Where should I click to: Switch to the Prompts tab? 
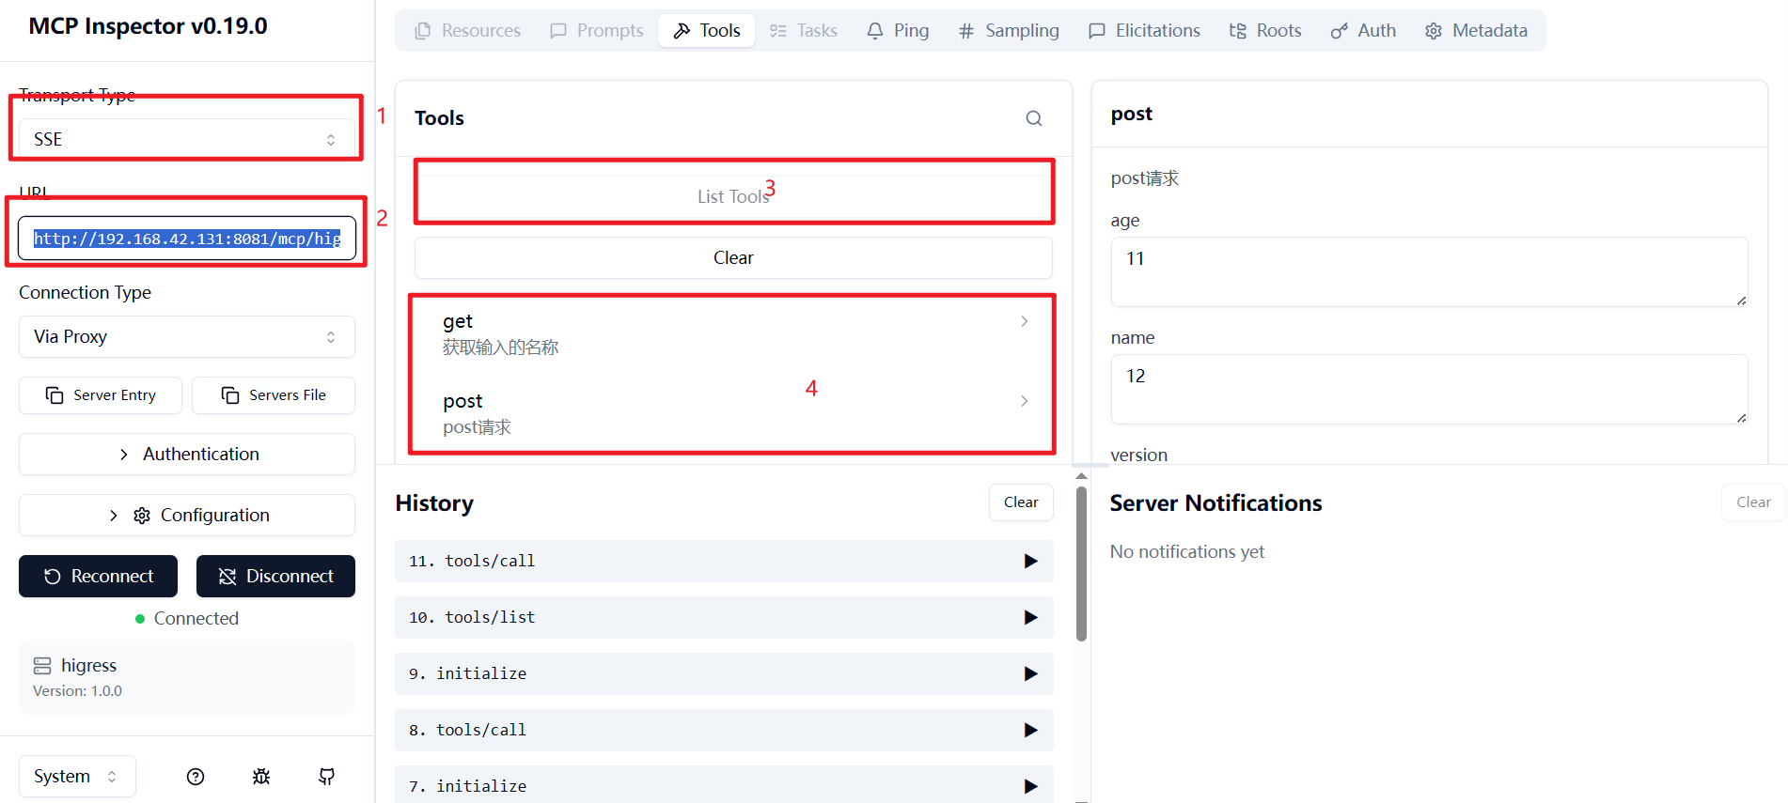click(x=597, y=31)
